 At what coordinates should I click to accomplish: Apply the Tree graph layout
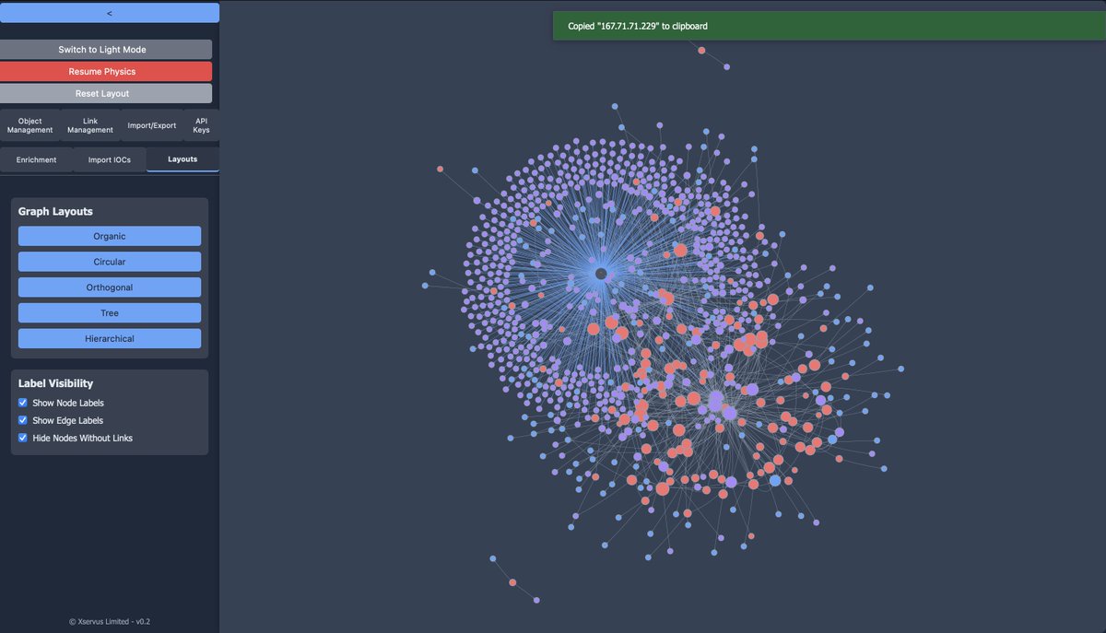click(110, 313)
